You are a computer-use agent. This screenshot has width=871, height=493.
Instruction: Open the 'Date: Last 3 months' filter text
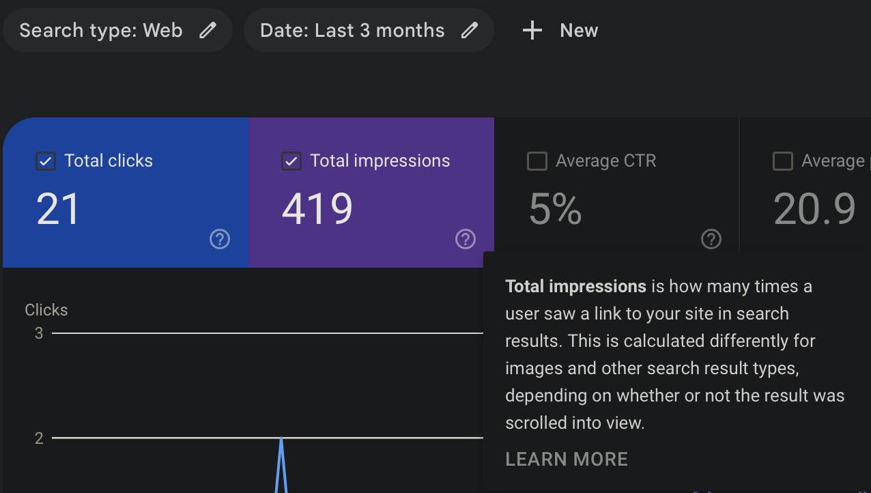(x=352, y=30)
